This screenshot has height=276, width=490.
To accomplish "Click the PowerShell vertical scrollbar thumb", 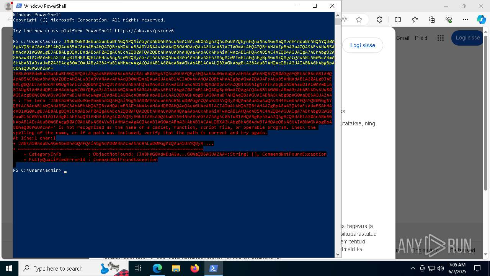I will (x=338, y=22).
